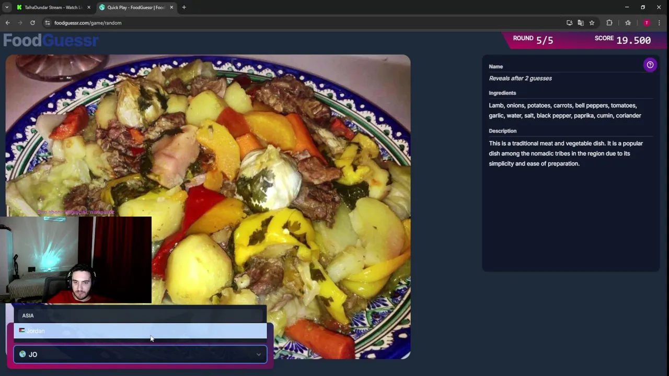This screenshot has width=669, height=376.
Task: Open the tab search dropdown arrow
Action: point(7,7)
